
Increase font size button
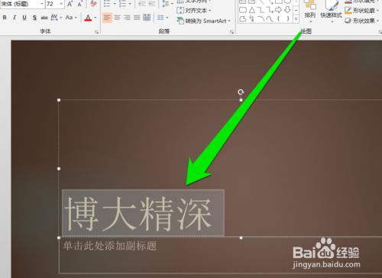coord(70,4)
